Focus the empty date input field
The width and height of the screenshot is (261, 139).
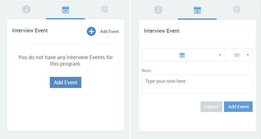click(165, 55)
